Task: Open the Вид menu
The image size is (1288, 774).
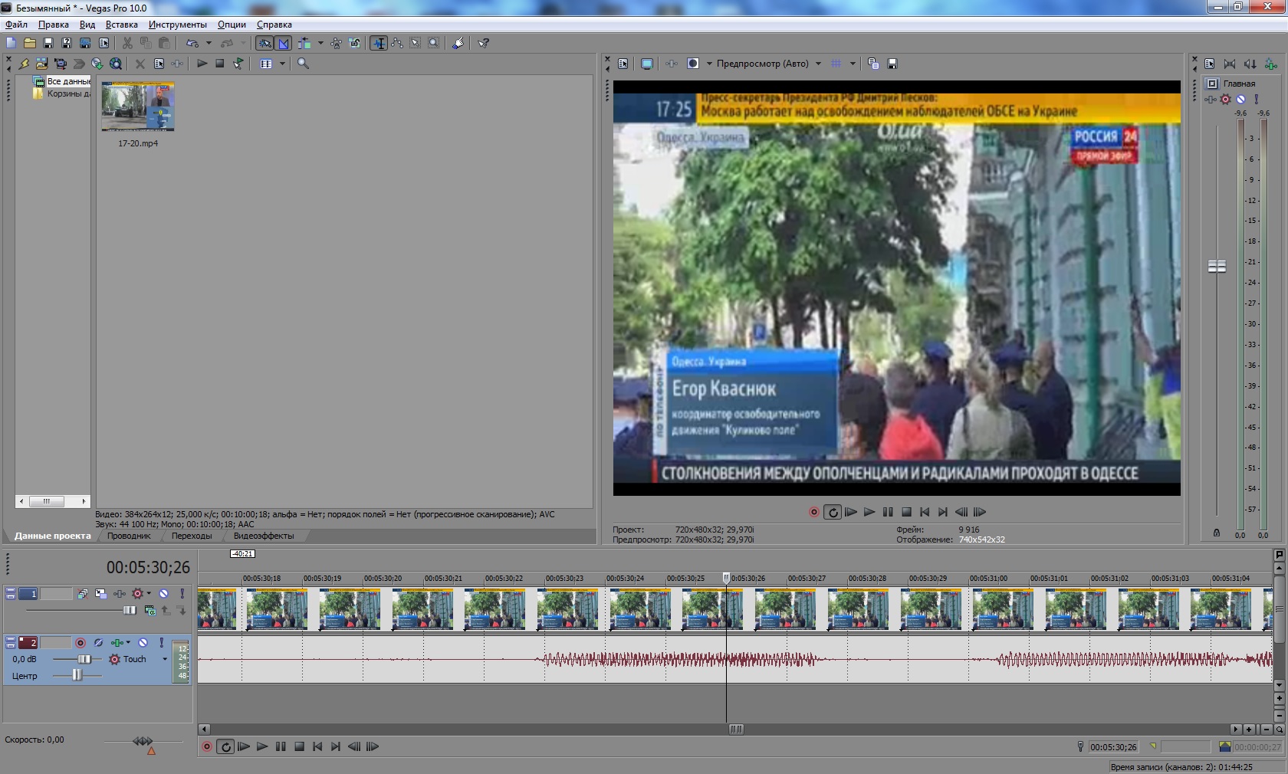Action: tap(87, 25)
